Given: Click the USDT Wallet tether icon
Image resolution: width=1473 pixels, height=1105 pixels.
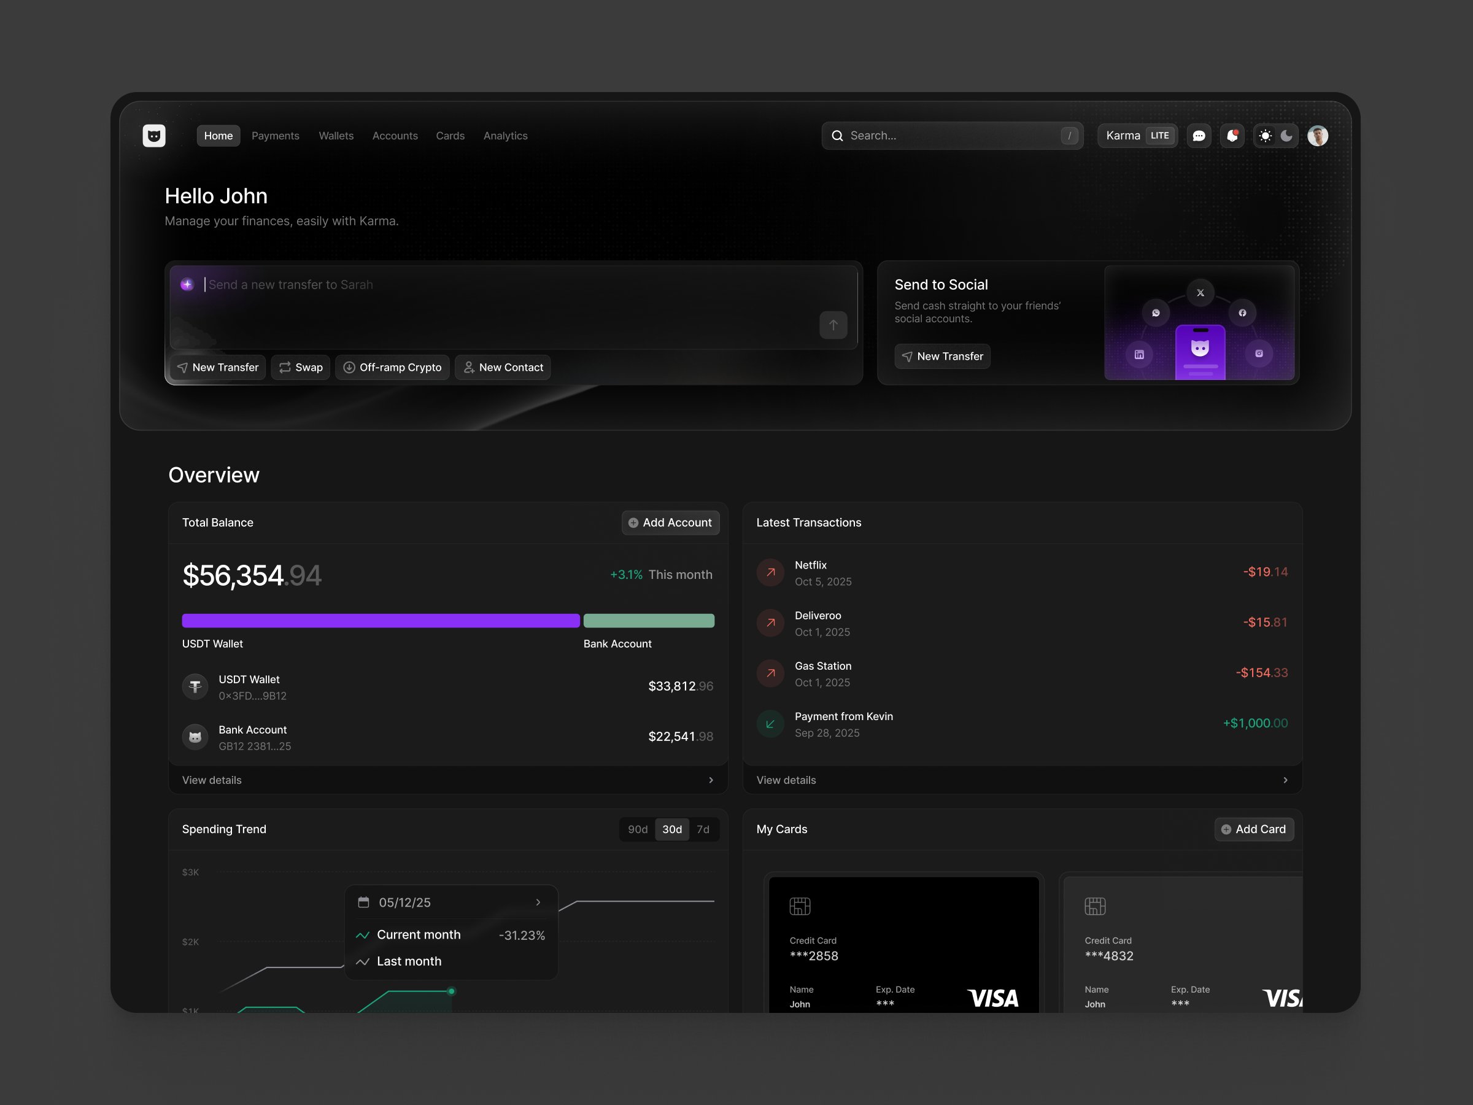Looking at the screenshot, I should click(195, 686).
